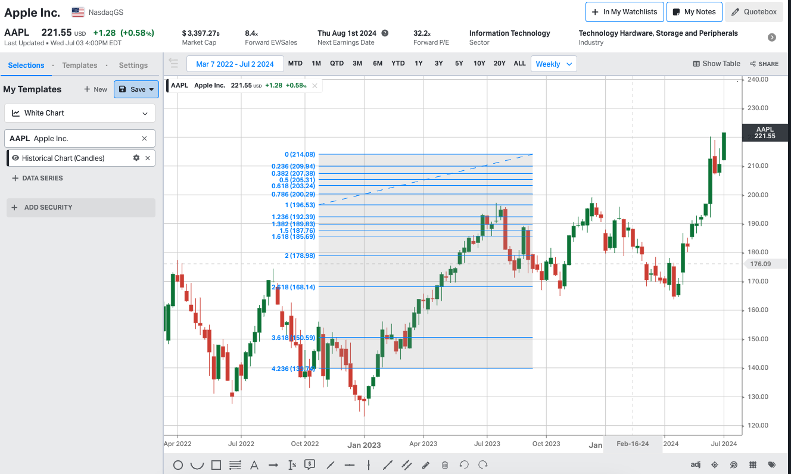Select the text annotation tool

coord(254,465)
